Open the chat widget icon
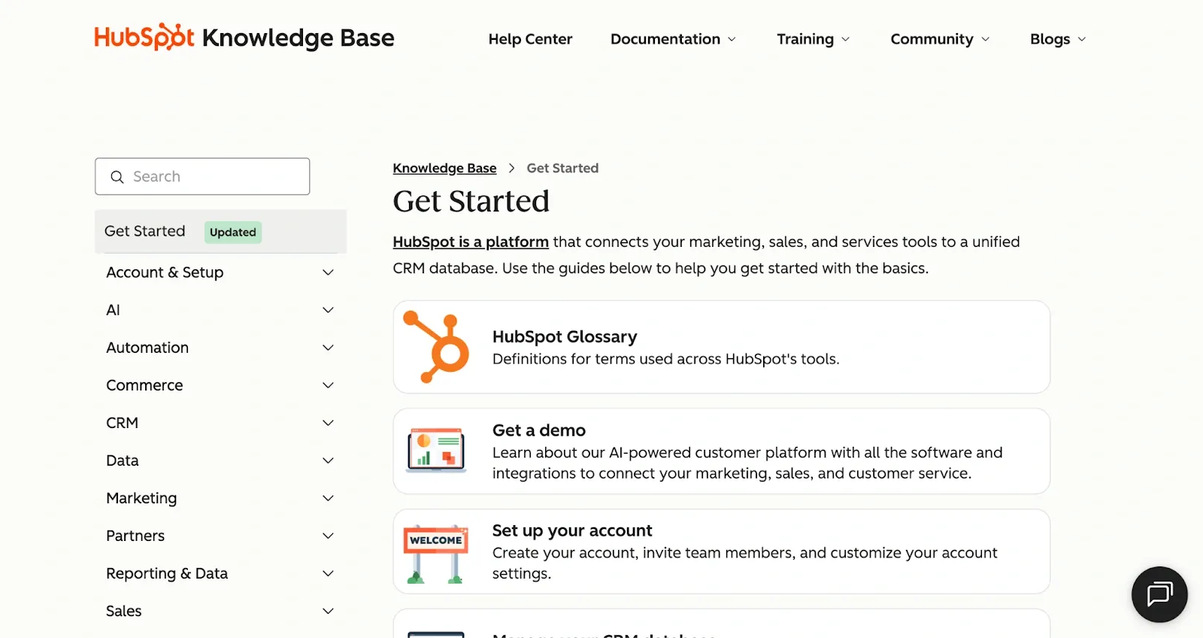 (1159, 594)
